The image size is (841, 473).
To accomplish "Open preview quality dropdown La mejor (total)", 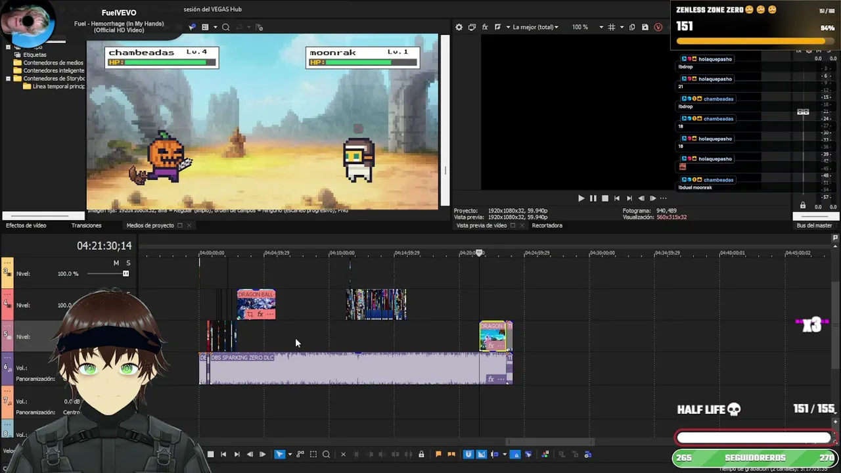I will (x=535, y=27).
